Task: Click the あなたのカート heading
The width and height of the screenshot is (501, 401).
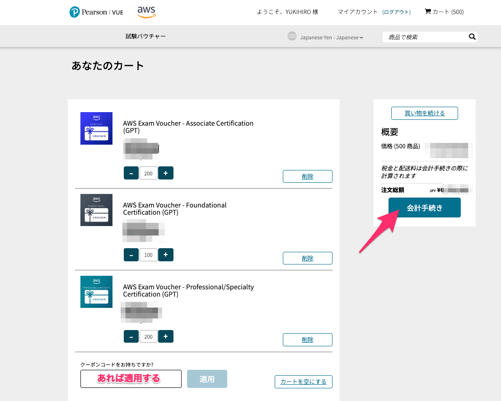Action: coord(108,66)
